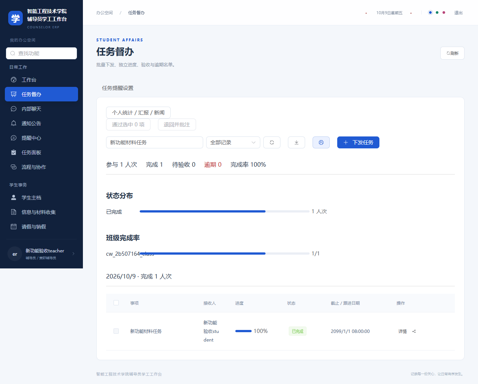Click the 办公空间 breadcrumb
Viewport: 478px width, 384px height.
click(105, 13)
